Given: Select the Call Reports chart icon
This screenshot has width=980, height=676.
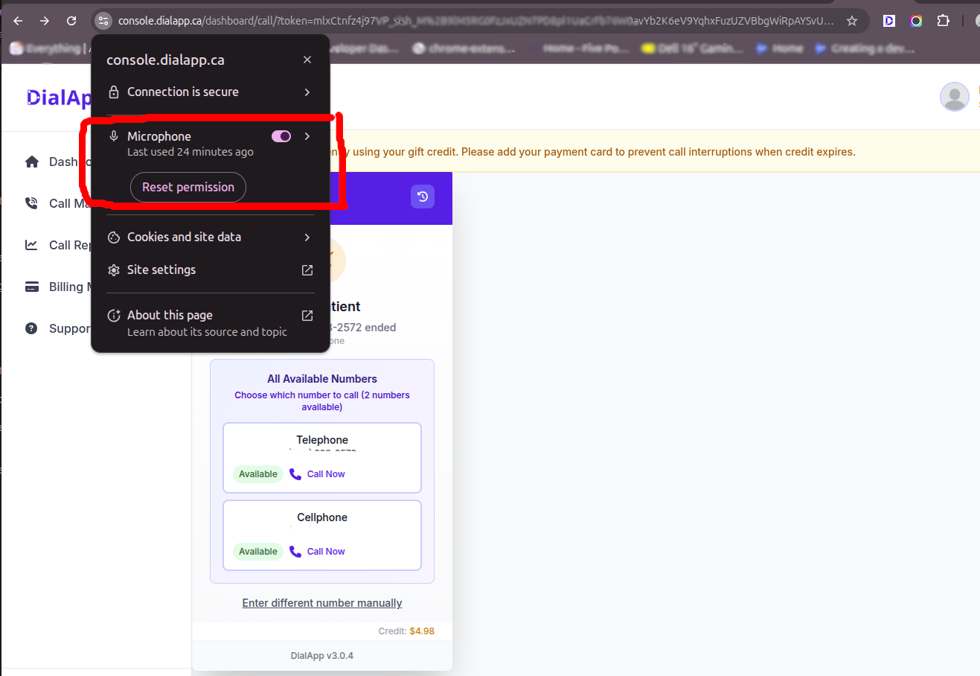Looking at the screenshot, I should click(x=33, y=244).
